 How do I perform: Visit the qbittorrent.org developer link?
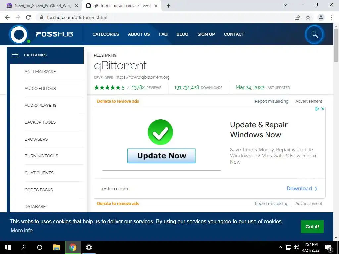pyautogui.click(x=142, y=77)
